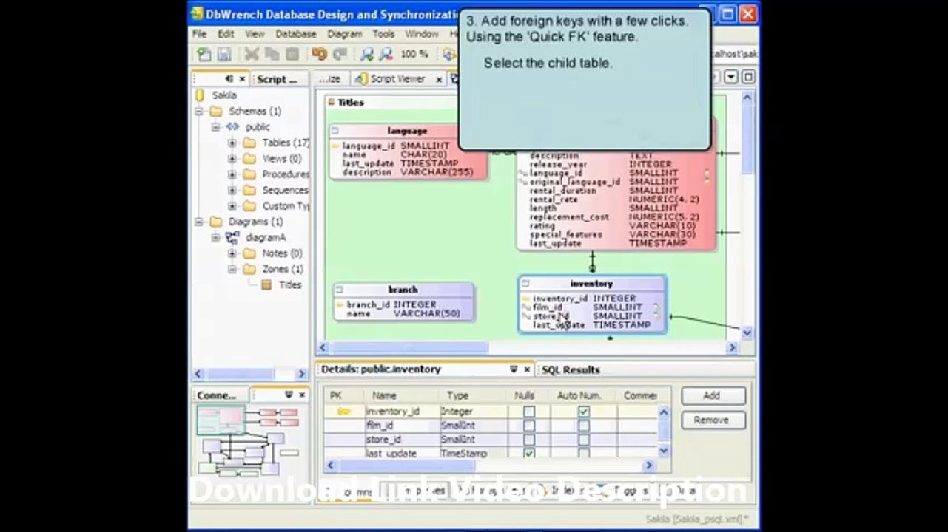This screenshot has width=948, height=532.
Task: Click the inventory_id primary key icon
Action: [x=343, y=412]
